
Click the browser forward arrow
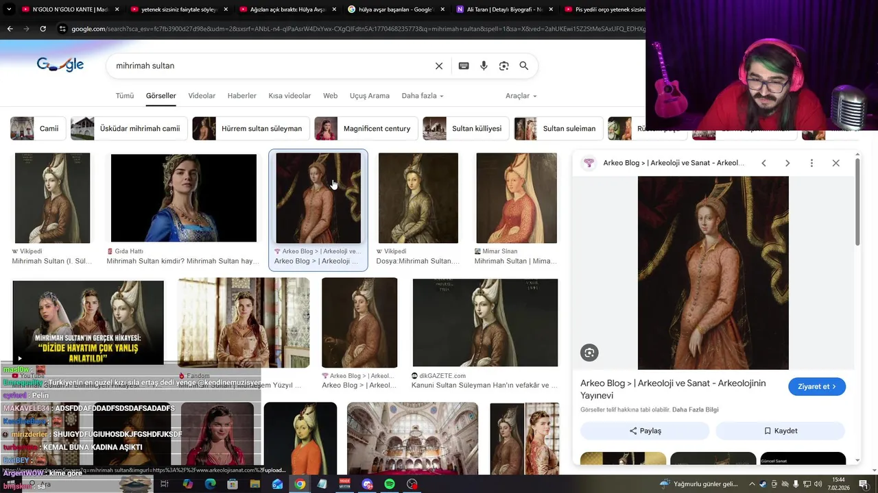(x=26, y=29)
